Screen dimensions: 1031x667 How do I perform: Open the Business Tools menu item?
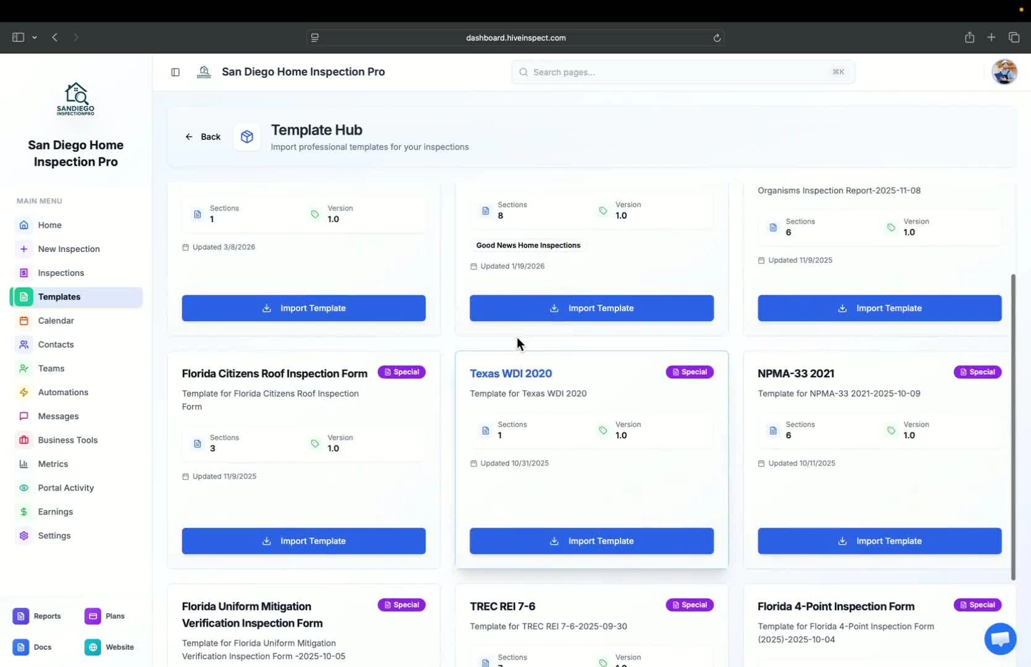click(x=77, y=440)
